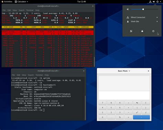163x130 pixels.
Task: Click the open parenthesis key in Calculator
Action: [x=137, y=108]
